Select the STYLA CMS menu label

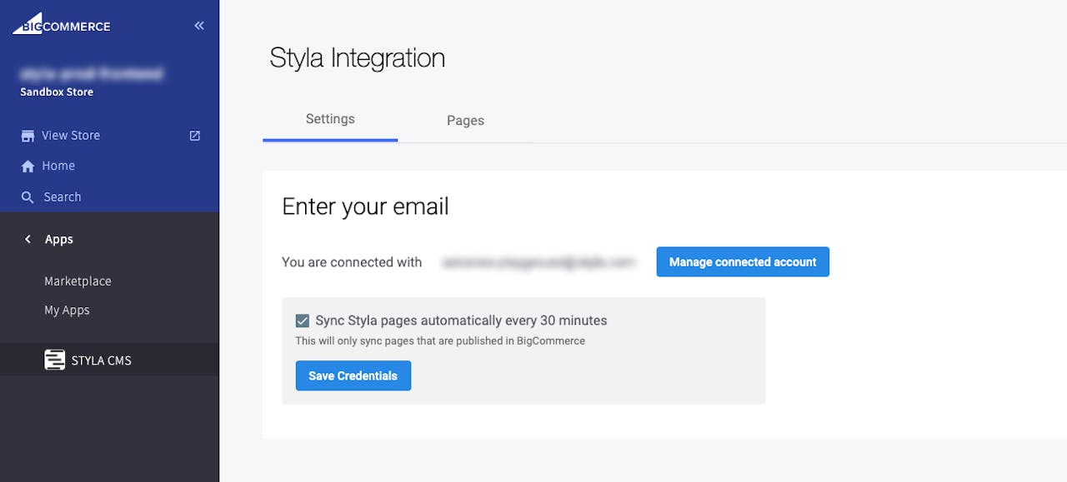tap(102, 360)
